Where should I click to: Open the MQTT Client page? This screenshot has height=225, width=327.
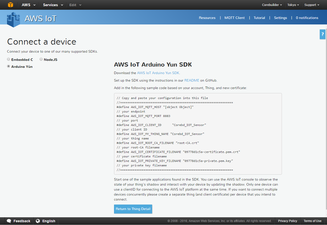coord(234,18)
